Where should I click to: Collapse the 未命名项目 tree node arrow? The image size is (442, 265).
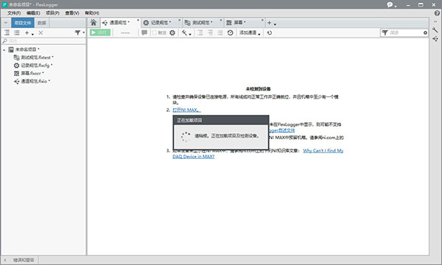pos(4,50)
